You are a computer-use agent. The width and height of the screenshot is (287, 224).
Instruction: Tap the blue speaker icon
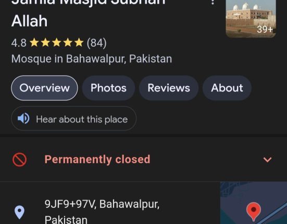(23, 118)
